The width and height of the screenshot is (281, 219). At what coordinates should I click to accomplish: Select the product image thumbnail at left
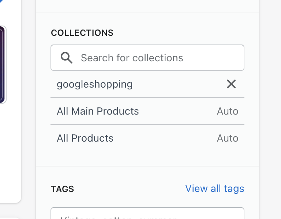click(x=3, y=64)
